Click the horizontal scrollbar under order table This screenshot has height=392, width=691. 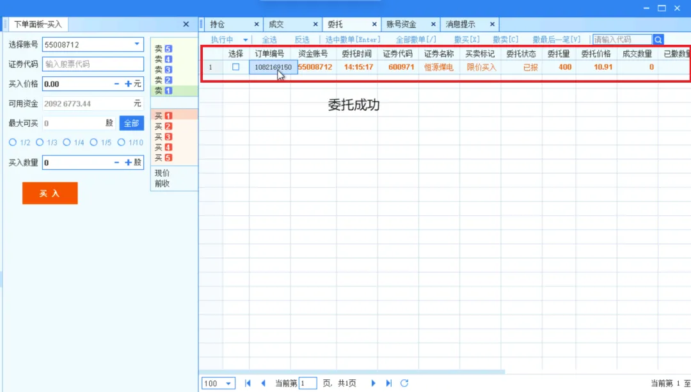click(353, 372)
